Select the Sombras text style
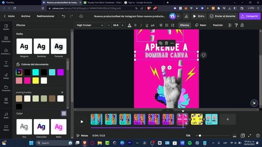The height and width of the screenshot is (147, 262). (x=41, y=46)
